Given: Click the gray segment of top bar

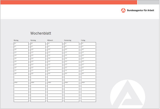Looking at the screenshot, I should (x=148, y=2).
